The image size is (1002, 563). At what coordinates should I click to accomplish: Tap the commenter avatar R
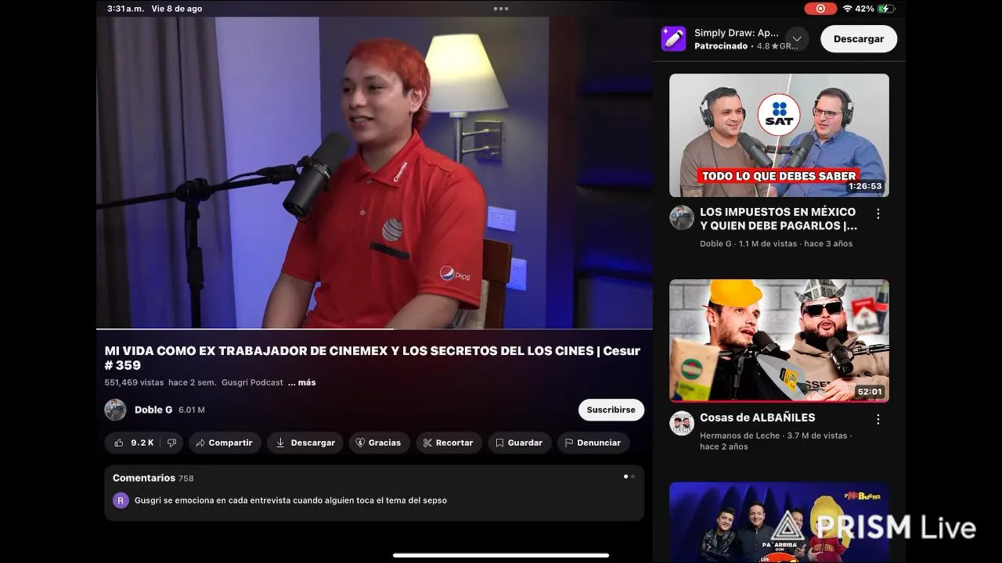click(x=121, y=500)
